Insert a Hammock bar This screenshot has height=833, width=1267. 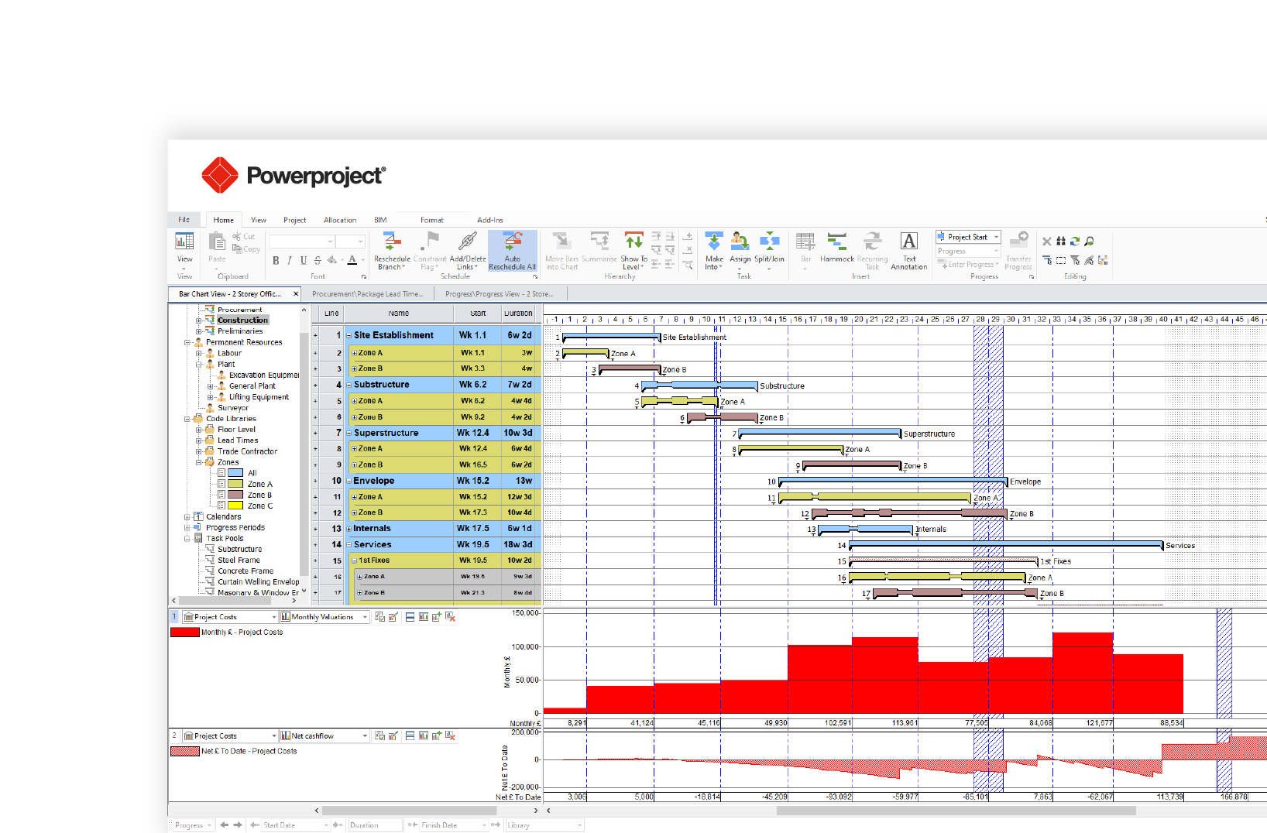click(x=836, y=242)
